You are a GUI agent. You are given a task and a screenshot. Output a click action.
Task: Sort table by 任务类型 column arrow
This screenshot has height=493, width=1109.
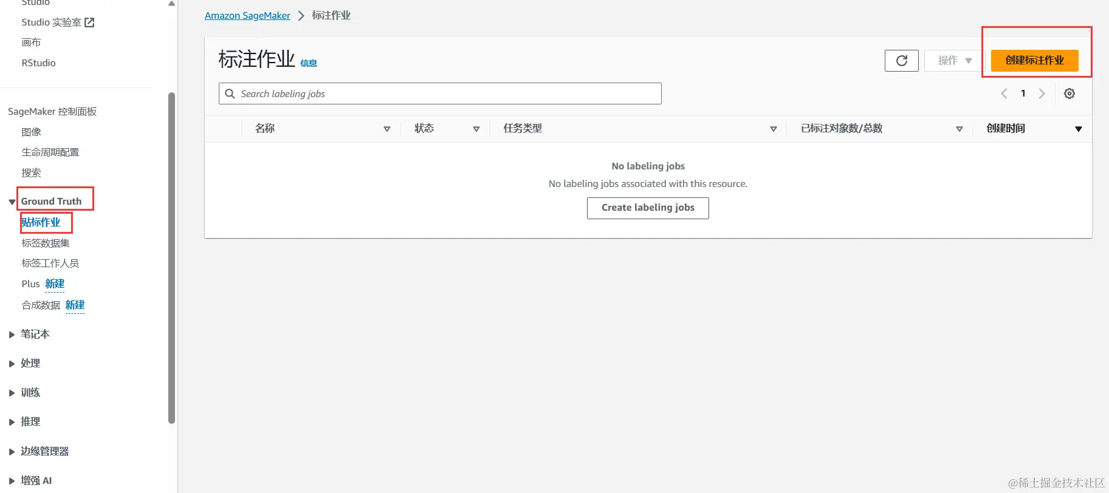[774, 129]
